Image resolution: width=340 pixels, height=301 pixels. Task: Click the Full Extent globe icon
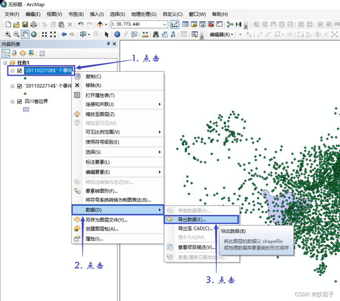pyautogui.click(x=34, y=34)
